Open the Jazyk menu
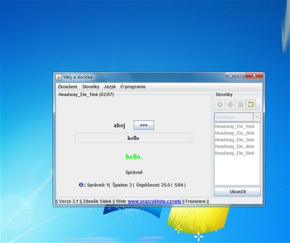290x243 pixels. click(110, 86)
